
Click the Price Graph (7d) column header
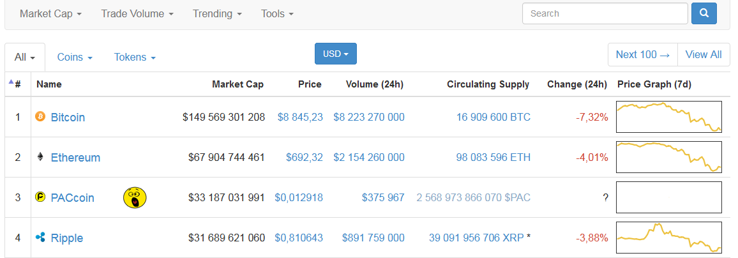coord(654,84)
